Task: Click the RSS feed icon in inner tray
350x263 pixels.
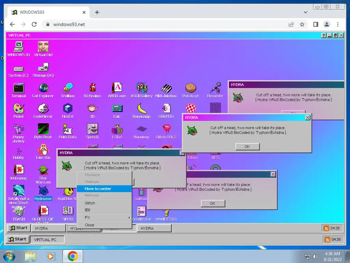Action: coord(326,228)
